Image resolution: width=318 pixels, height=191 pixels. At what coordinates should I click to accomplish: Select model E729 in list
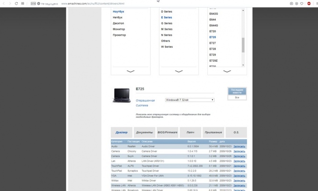coord(212,55)
